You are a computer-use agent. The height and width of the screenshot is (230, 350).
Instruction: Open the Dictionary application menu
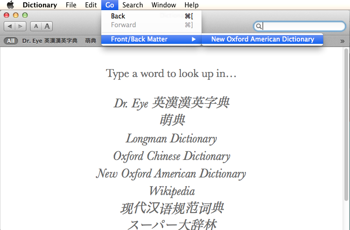[40, 5]
